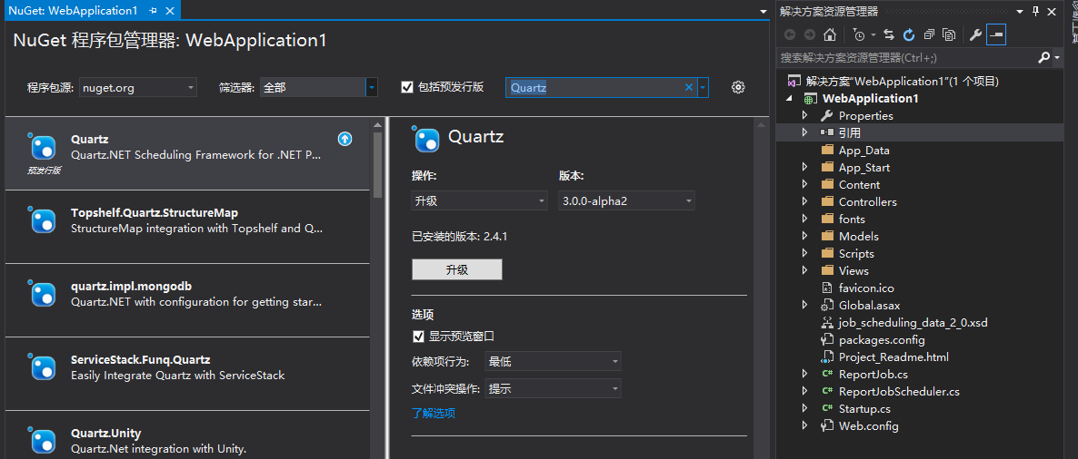Open the Quartz search history dropdown arrow
Viewport: 1078px width, 459px height.
pyautogui.click(x=703, y=87)
